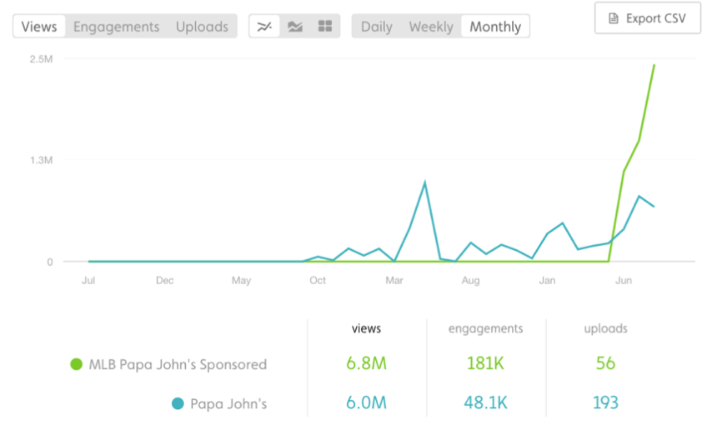The image size is (707, 425).
Task: Select the Monthly interval option
Action: [x=495, y=27]
